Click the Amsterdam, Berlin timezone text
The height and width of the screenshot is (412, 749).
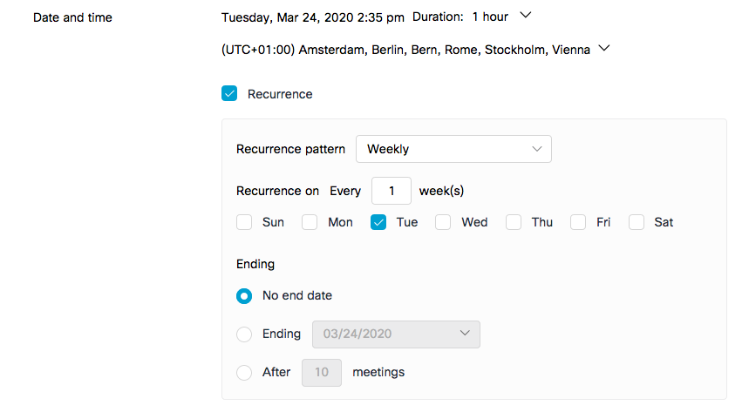pos(405,50)
